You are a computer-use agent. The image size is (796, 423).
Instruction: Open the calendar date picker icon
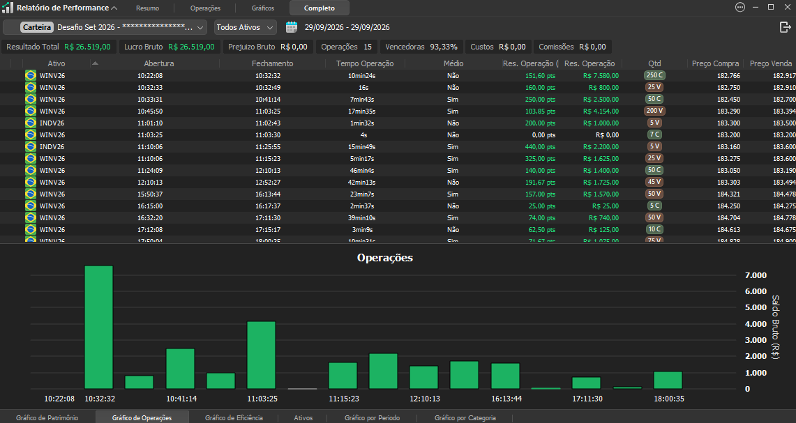coord(292,27)
